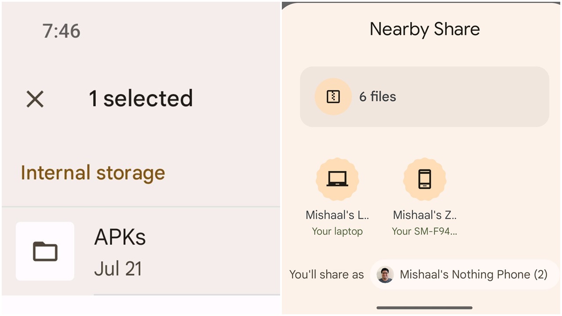Image resolution: width=562 pixels, height=316 pixels.
Task: Tap the X to clear the selection
Action: point(35,99)
